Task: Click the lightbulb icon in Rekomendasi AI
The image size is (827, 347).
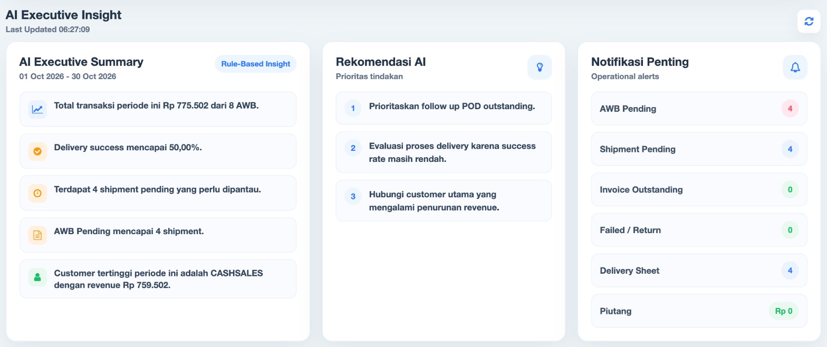Action: [540, 67]
